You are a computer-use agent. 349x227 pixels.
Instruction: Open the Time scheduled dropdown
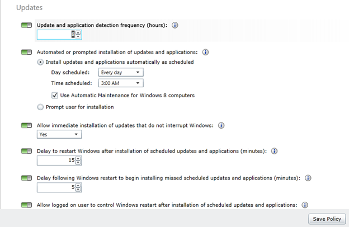[121, 83]
